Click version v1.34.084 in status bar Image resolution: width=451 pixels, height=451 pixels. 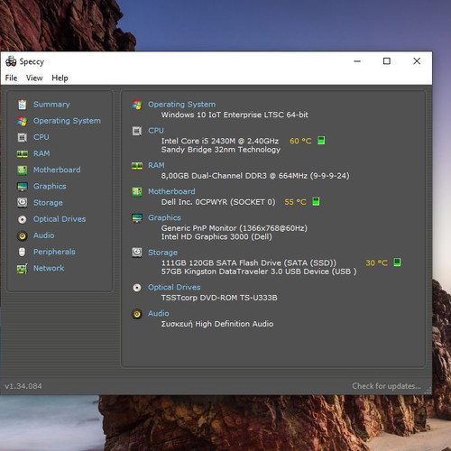tap(23, 386)
